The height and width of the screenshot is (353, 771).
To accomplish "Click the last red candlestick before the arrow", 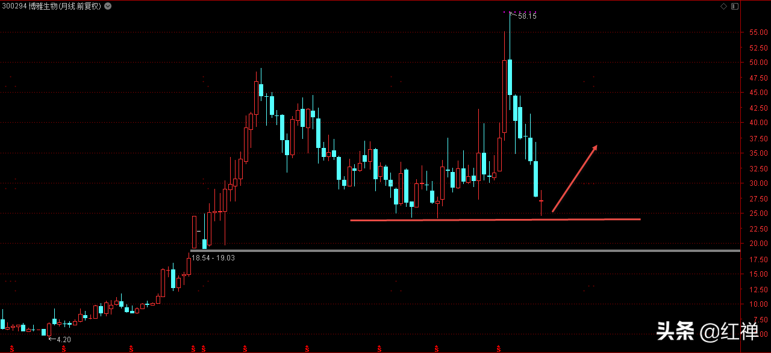I will pyautogui.click(x=542, y=201).
